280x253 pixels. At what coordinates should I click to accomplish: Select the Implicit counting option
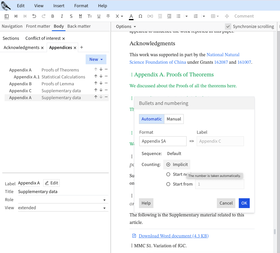pyautogui.click(x=168, y=165)
